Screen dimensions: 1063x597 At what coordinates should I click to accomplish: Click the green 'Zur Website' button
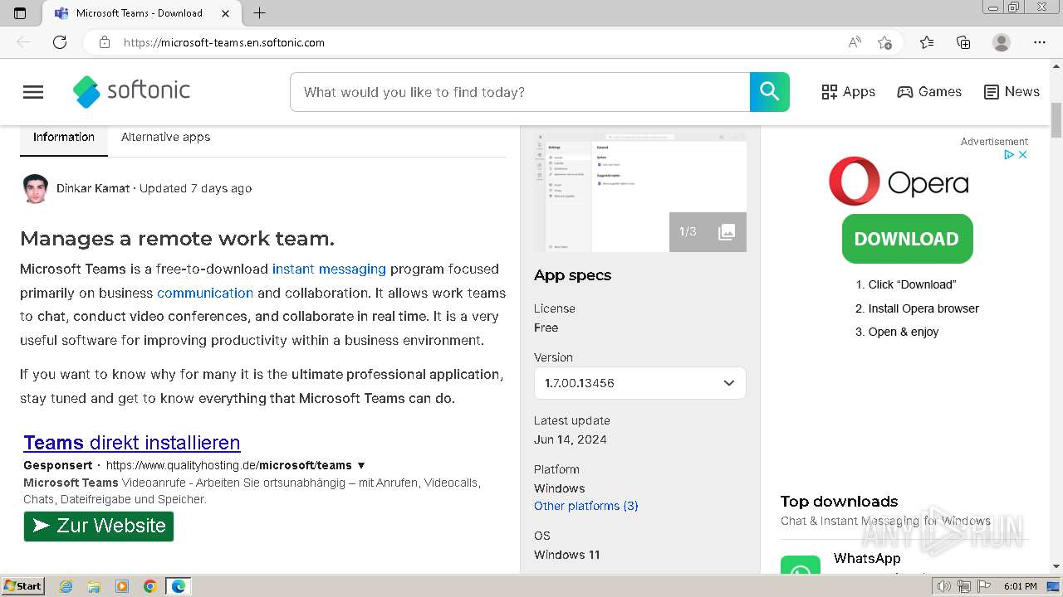99,526
